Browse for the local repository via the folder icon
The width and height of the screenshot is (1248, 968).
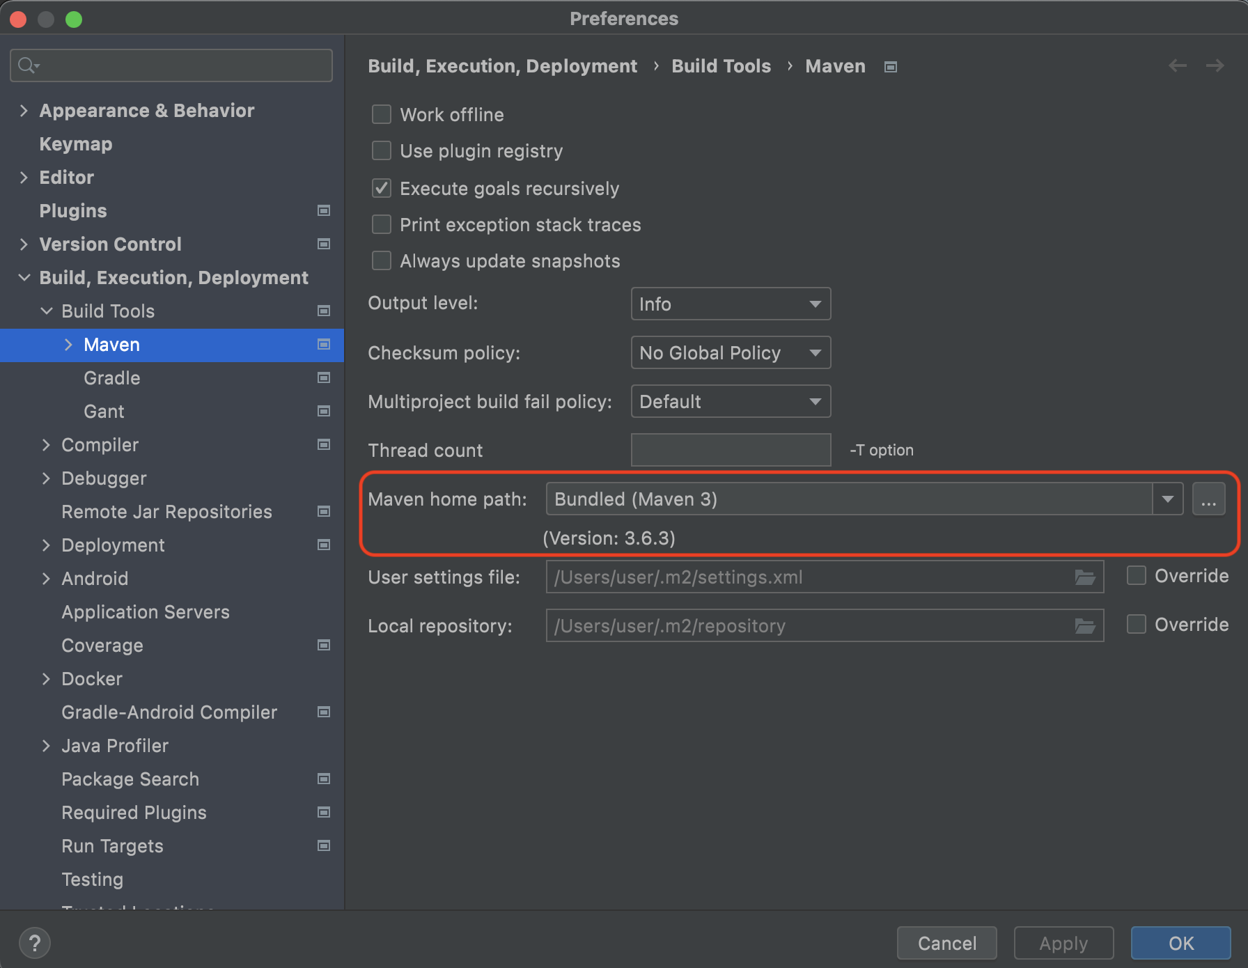pyautogui.click(x=1085, y=626)
